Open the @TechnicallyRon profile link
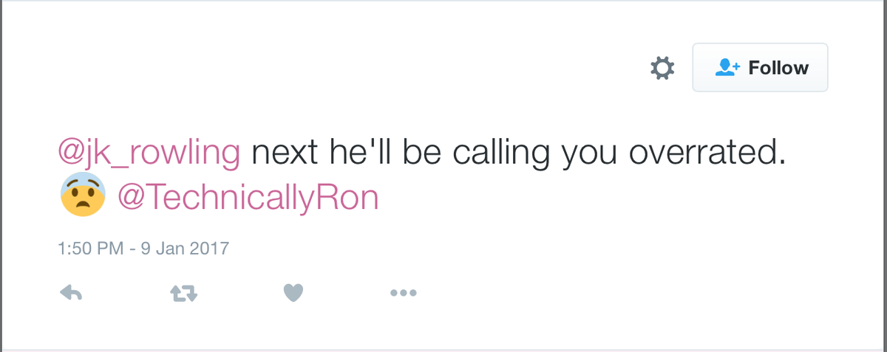 (248, 197)
